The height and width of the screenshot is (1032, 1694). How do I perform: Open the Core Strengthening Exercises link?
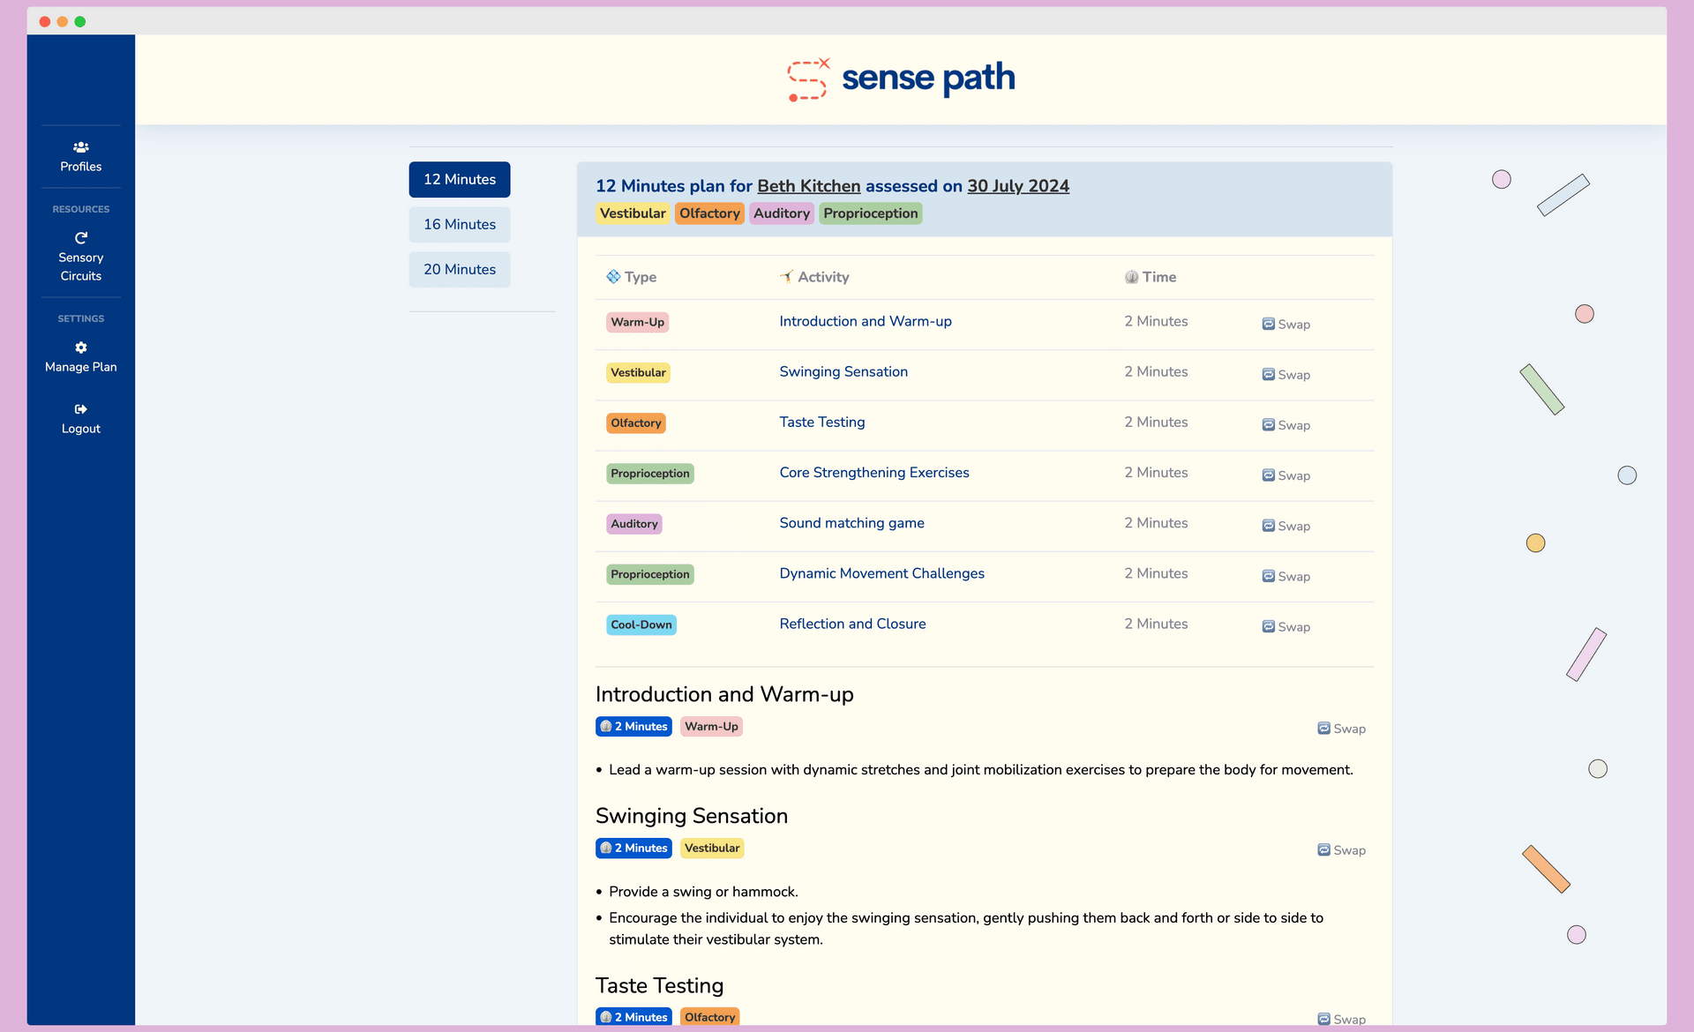point(873,473)
